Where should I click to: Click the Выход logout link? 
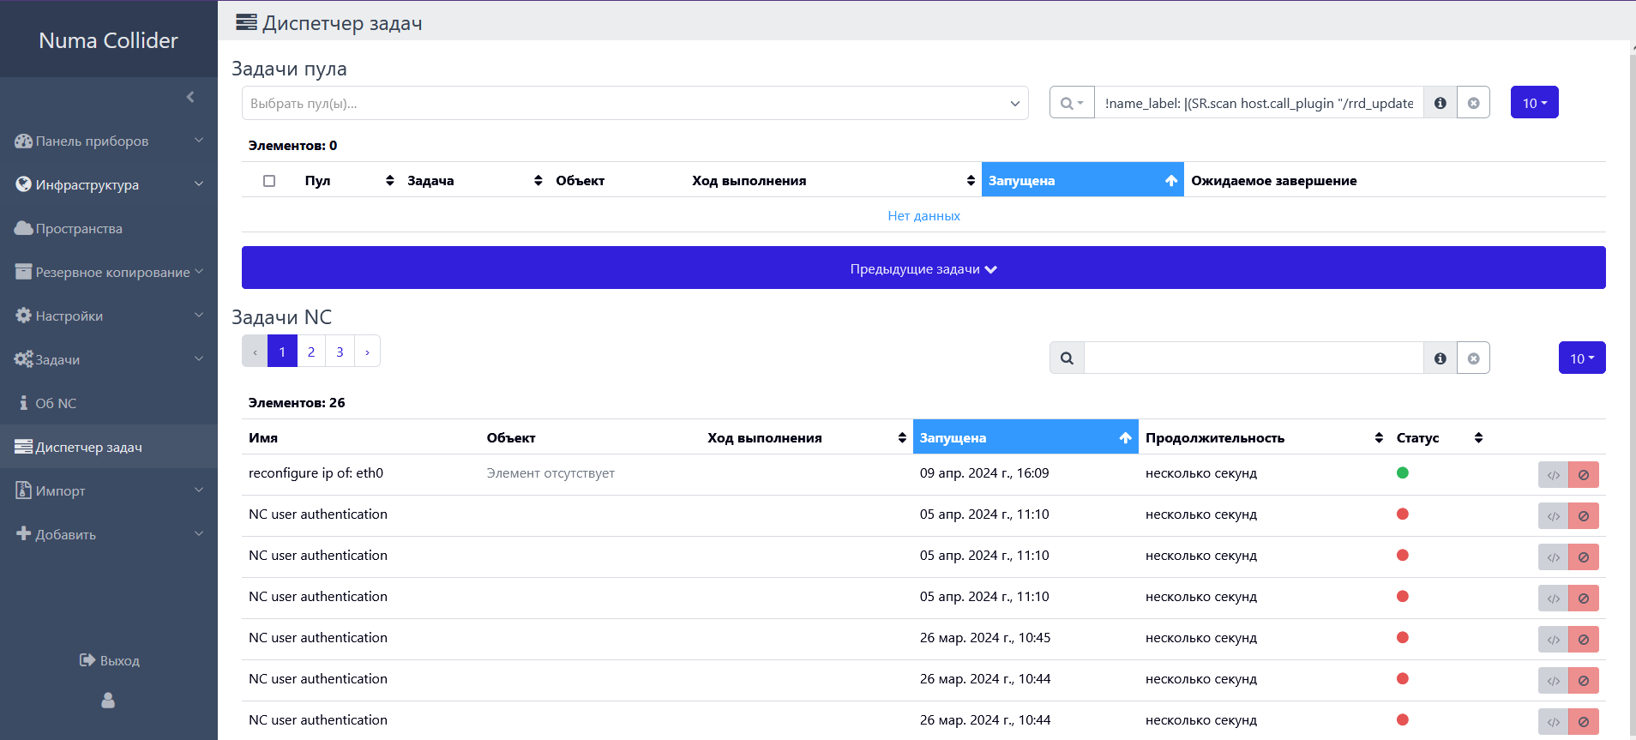[x=109, y=660]
